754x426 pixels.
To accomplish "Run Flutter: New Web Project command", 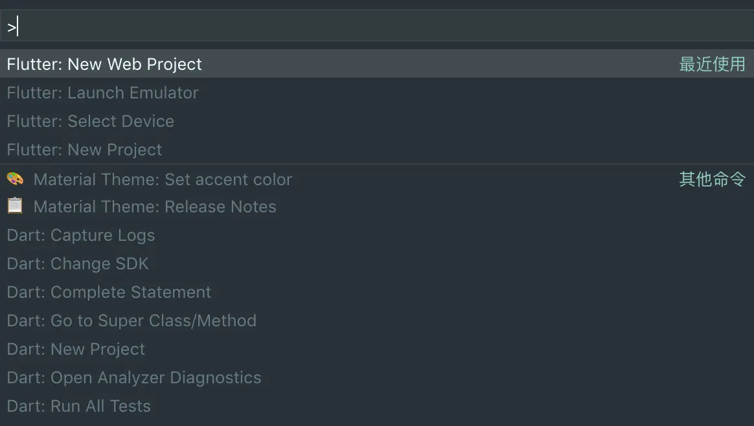I will coord(104,64).
